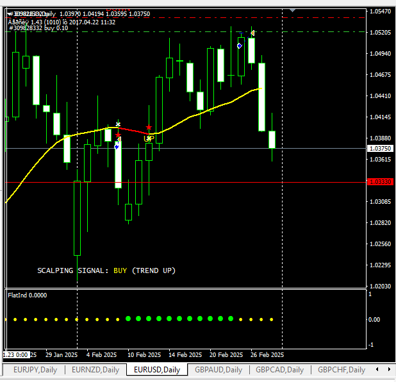
Task: Open the GBPAUD,Daily chart tab
Action: tap(219, 370)
